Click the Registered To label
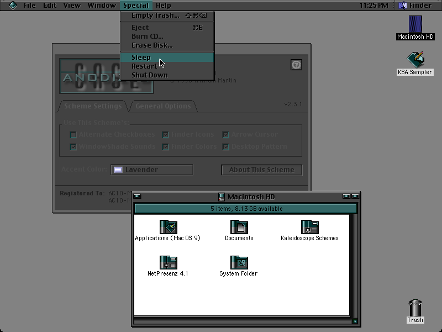 pos(82,193)
